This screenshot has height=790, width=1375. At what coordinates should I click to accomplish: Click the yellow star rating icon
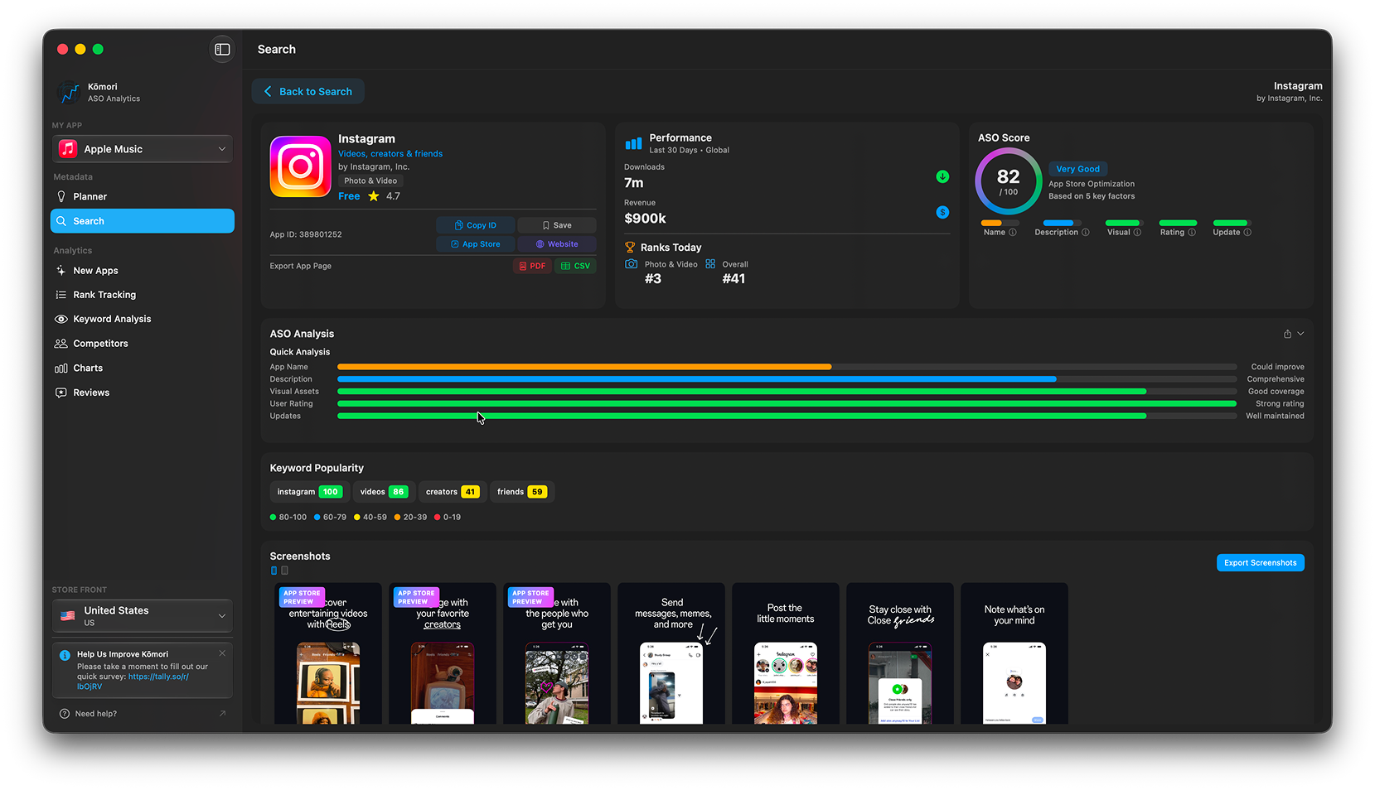coord(374,196)
